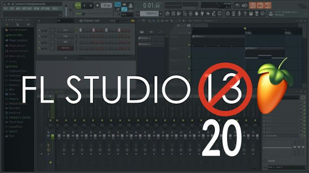
Task: Select Pattern 2 in the playlist pattern picker
Action: pos(151,44)
